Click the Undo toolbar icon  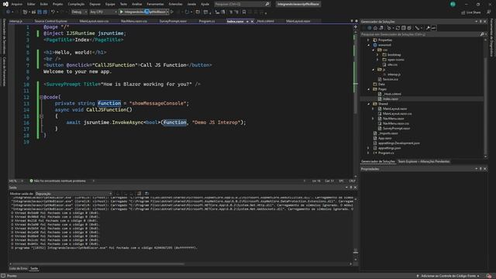coord(53,12)
